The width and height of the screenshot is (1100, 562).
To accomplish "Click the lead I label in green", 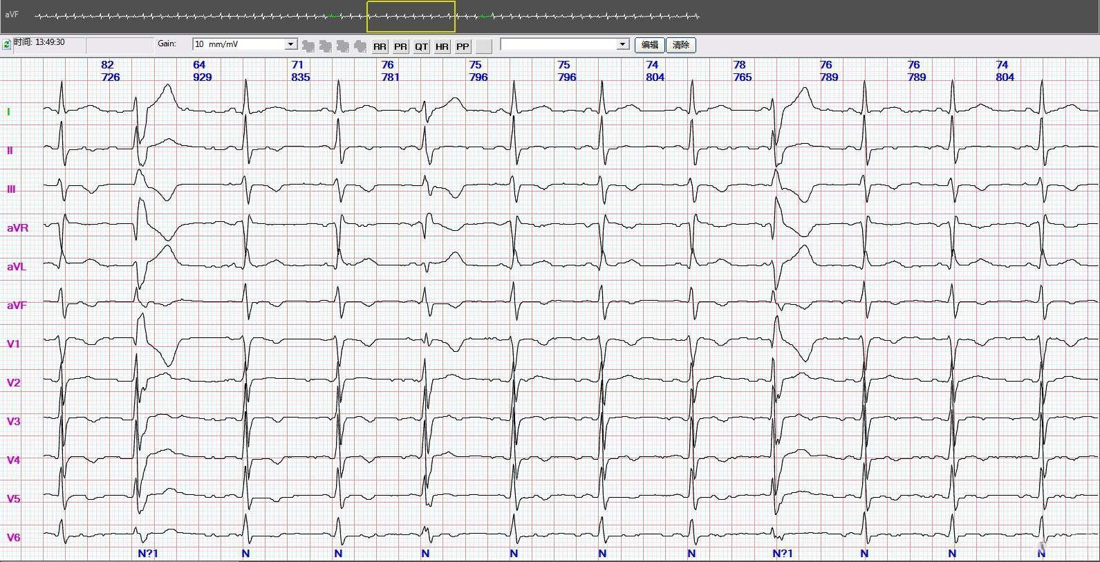I will (8, 111).
